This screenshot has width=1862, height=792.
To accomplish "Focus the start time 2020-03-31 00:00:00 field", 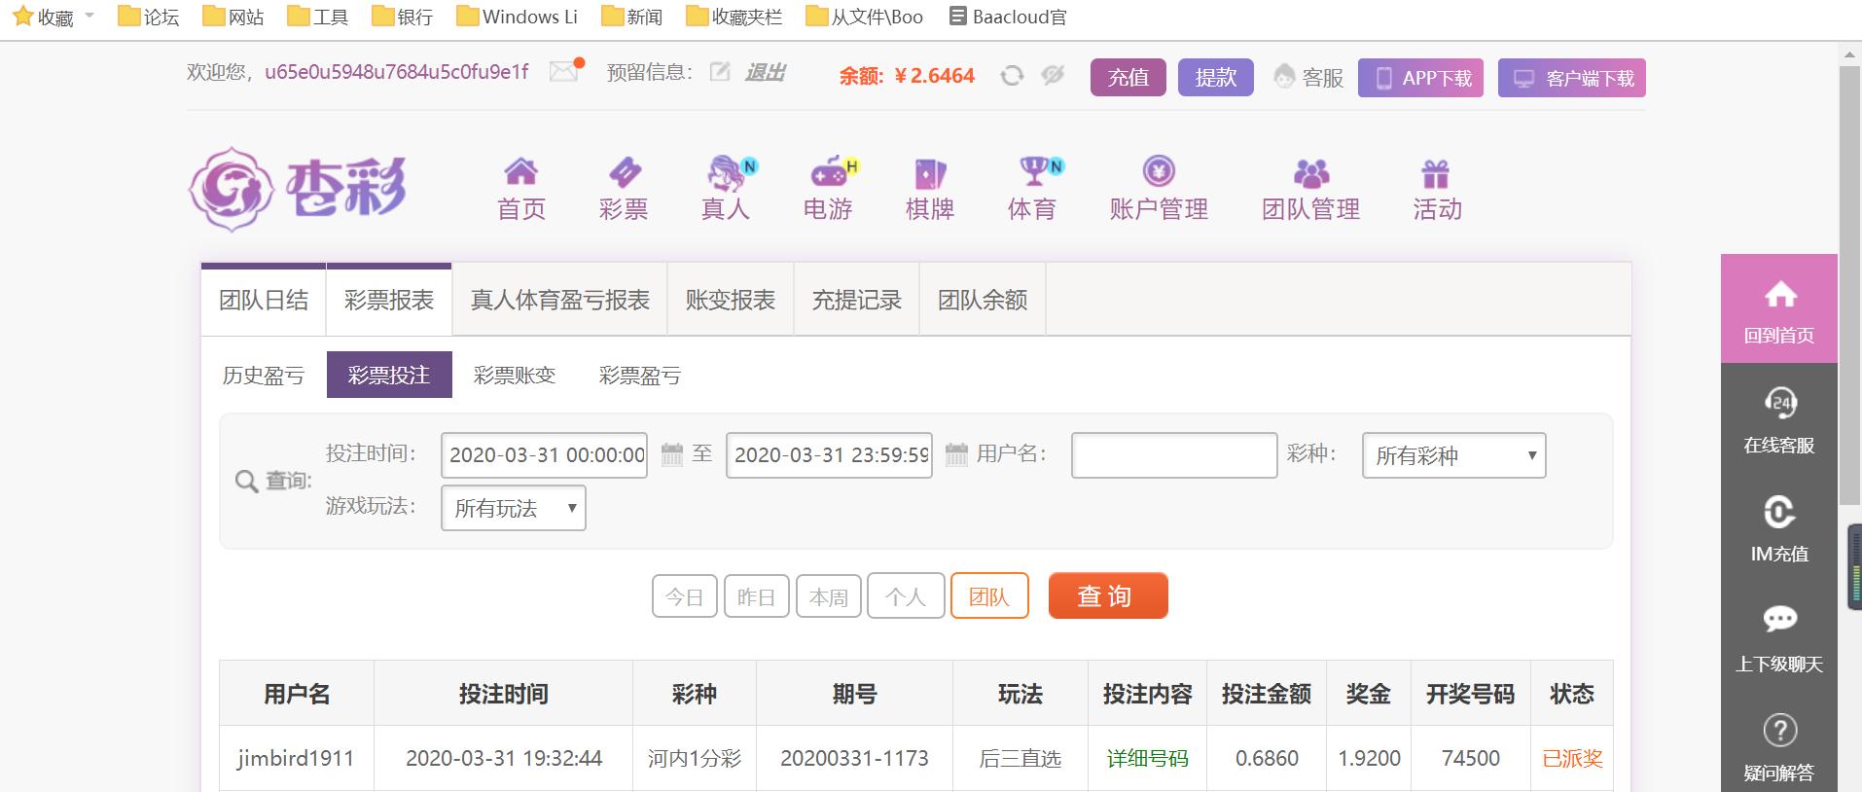I will click(x=545, y=455).
